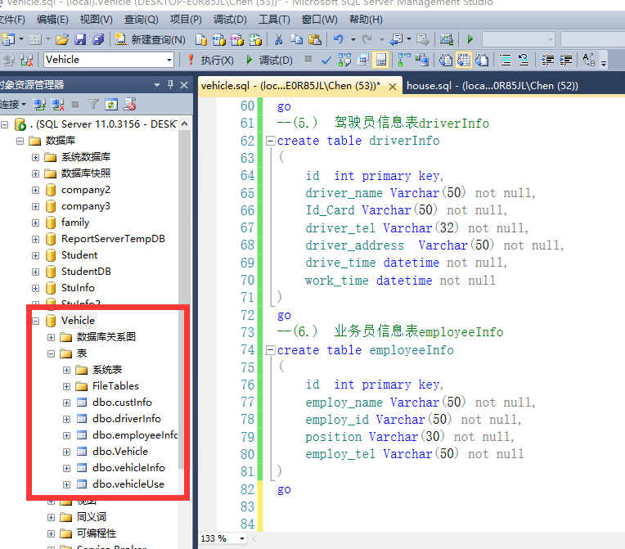Image resolution: width=625 pixels, height=549 pixels.
Task: Open the 查询(Q) menu
Action: pos(141,20)
